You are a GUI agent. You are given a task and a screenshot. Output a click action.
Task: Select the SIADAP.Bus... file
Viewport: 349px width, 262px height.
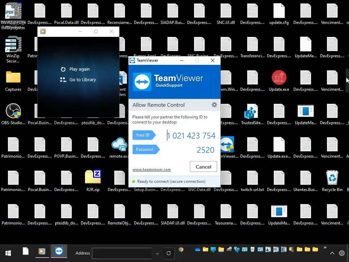[172, 14]
